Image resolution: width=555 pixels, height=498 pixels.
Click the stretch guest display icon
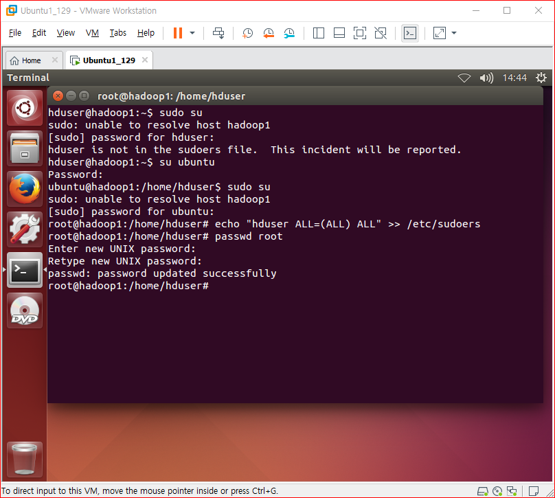coord(439,33)
